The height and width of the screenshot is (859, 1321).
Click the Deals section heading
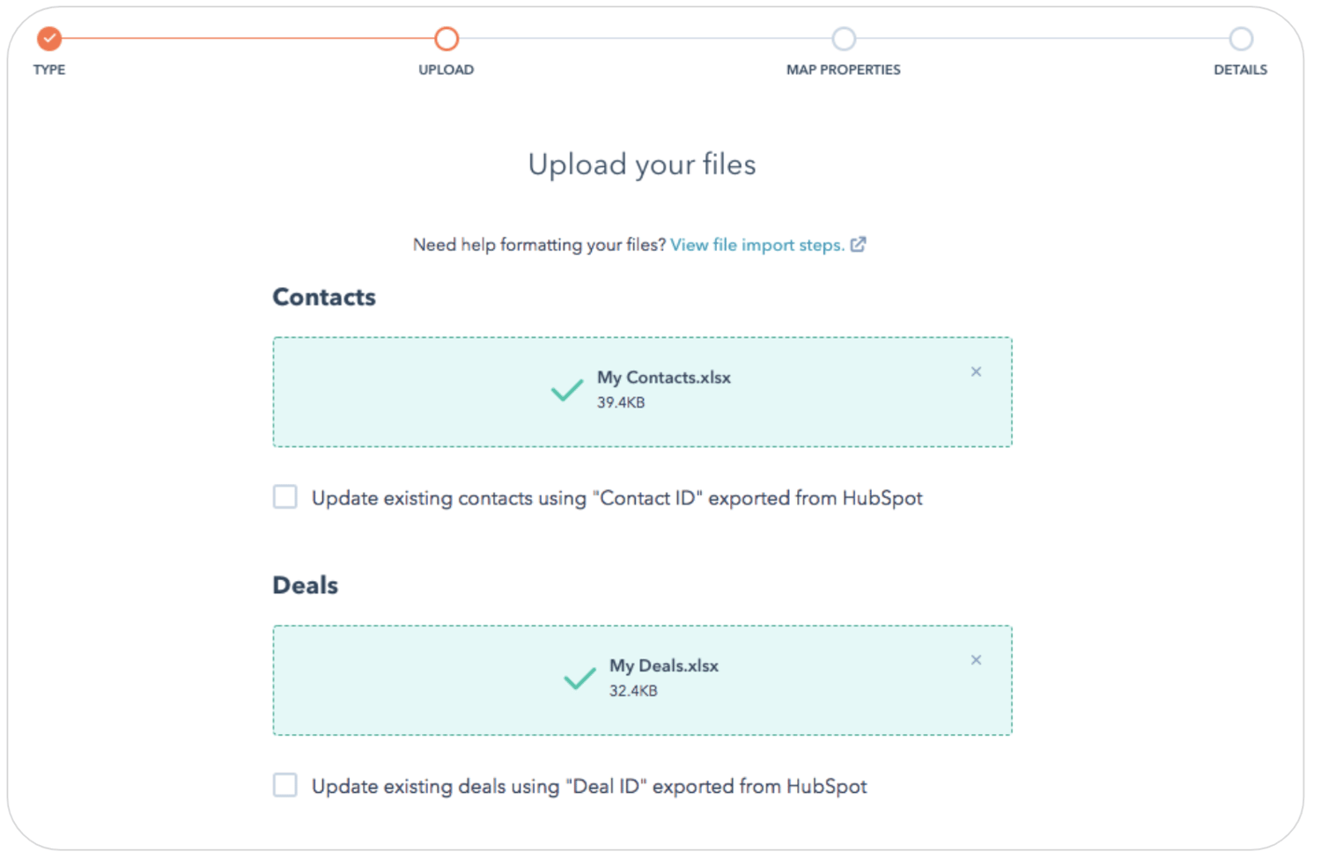pyautogui.click(x=304, y=584)
